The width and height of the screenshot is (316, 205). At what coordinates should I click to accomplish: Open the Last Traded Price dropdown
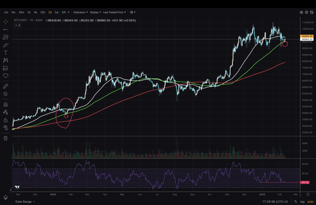tap(113, 12)
